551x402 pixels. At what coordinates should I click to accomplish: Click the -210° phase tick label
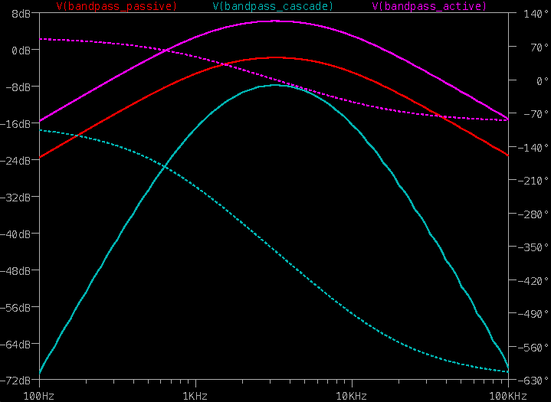(x=531, y=181)
